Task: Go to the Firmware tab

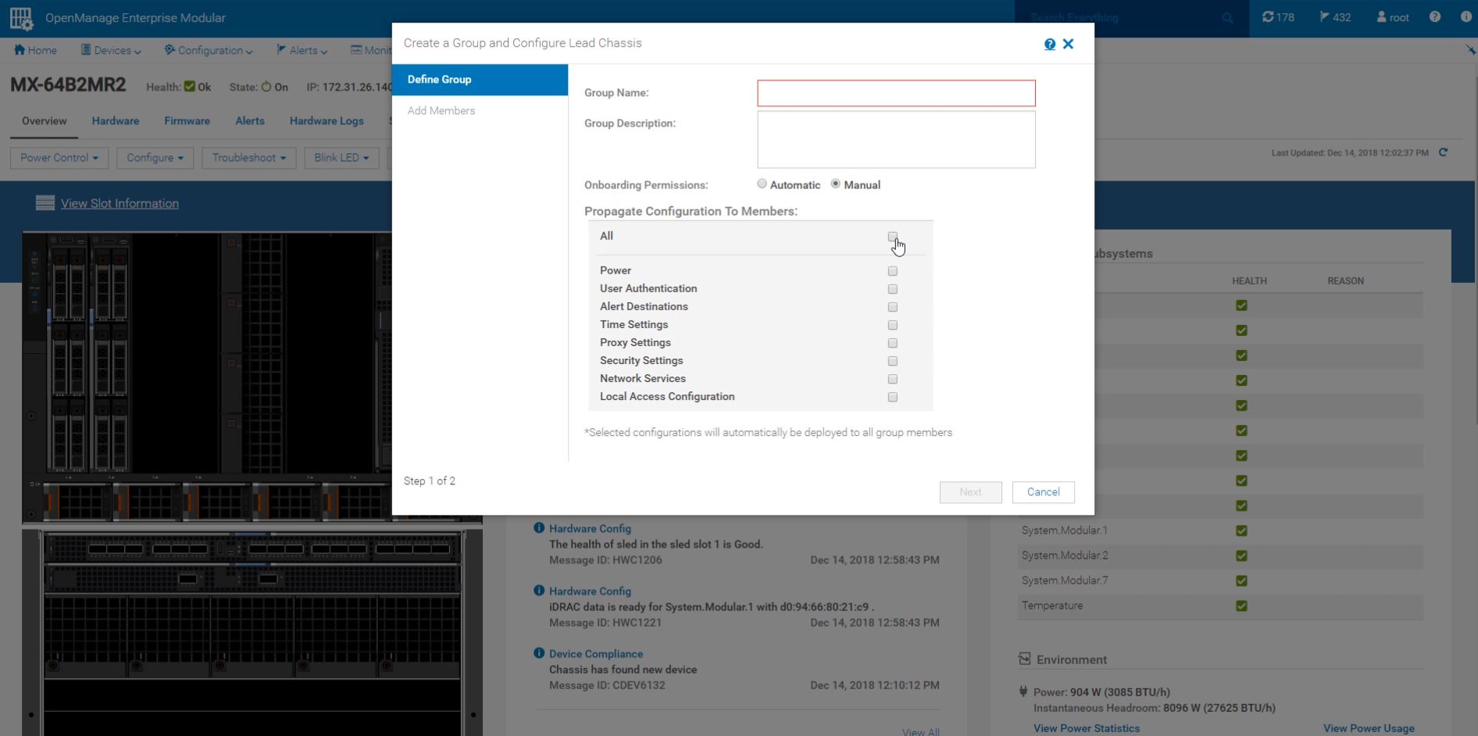Action: (187, 121)
